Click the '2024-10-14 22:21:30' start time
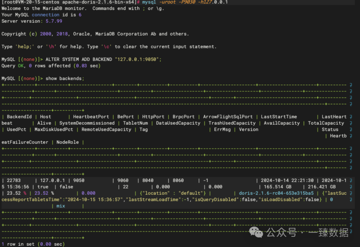This screenshot has height=247, width=360. click(x=287, y=180)
